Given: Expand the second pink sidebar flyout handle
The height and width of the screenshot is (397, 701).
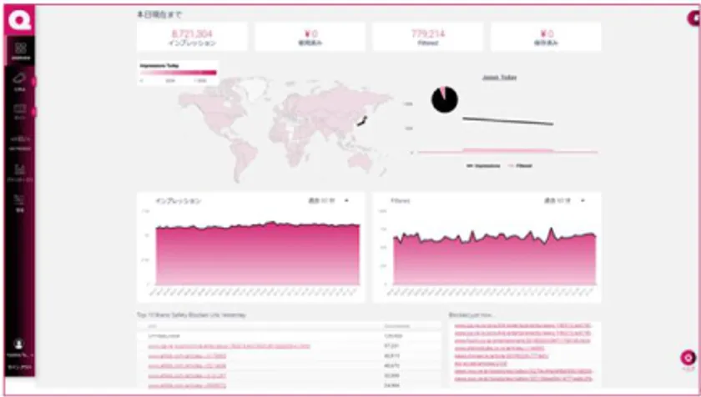Looking at the screenshot, I should (x=34, y=111).
